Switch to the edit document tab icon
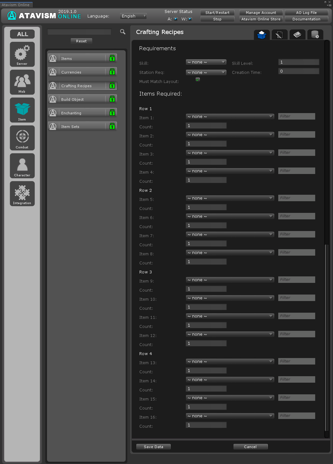The width and height of the screenshot is (333, 464). pos(279,35)
